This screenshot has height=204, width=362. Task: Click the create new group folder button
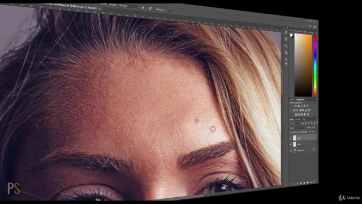[308, 182]
